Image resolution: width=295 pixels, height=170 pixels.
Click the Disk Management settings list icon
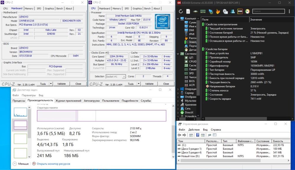click(215, 135)
